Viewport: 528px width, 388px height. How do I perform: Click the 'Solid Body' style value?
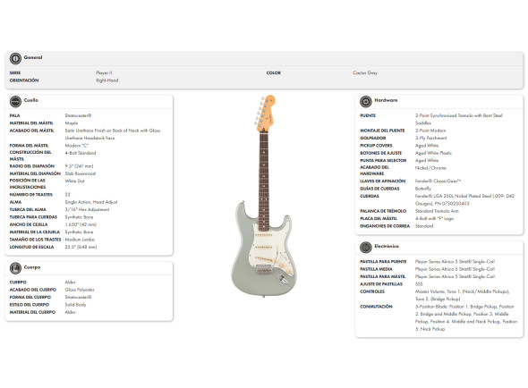click(x=75, y=305)
